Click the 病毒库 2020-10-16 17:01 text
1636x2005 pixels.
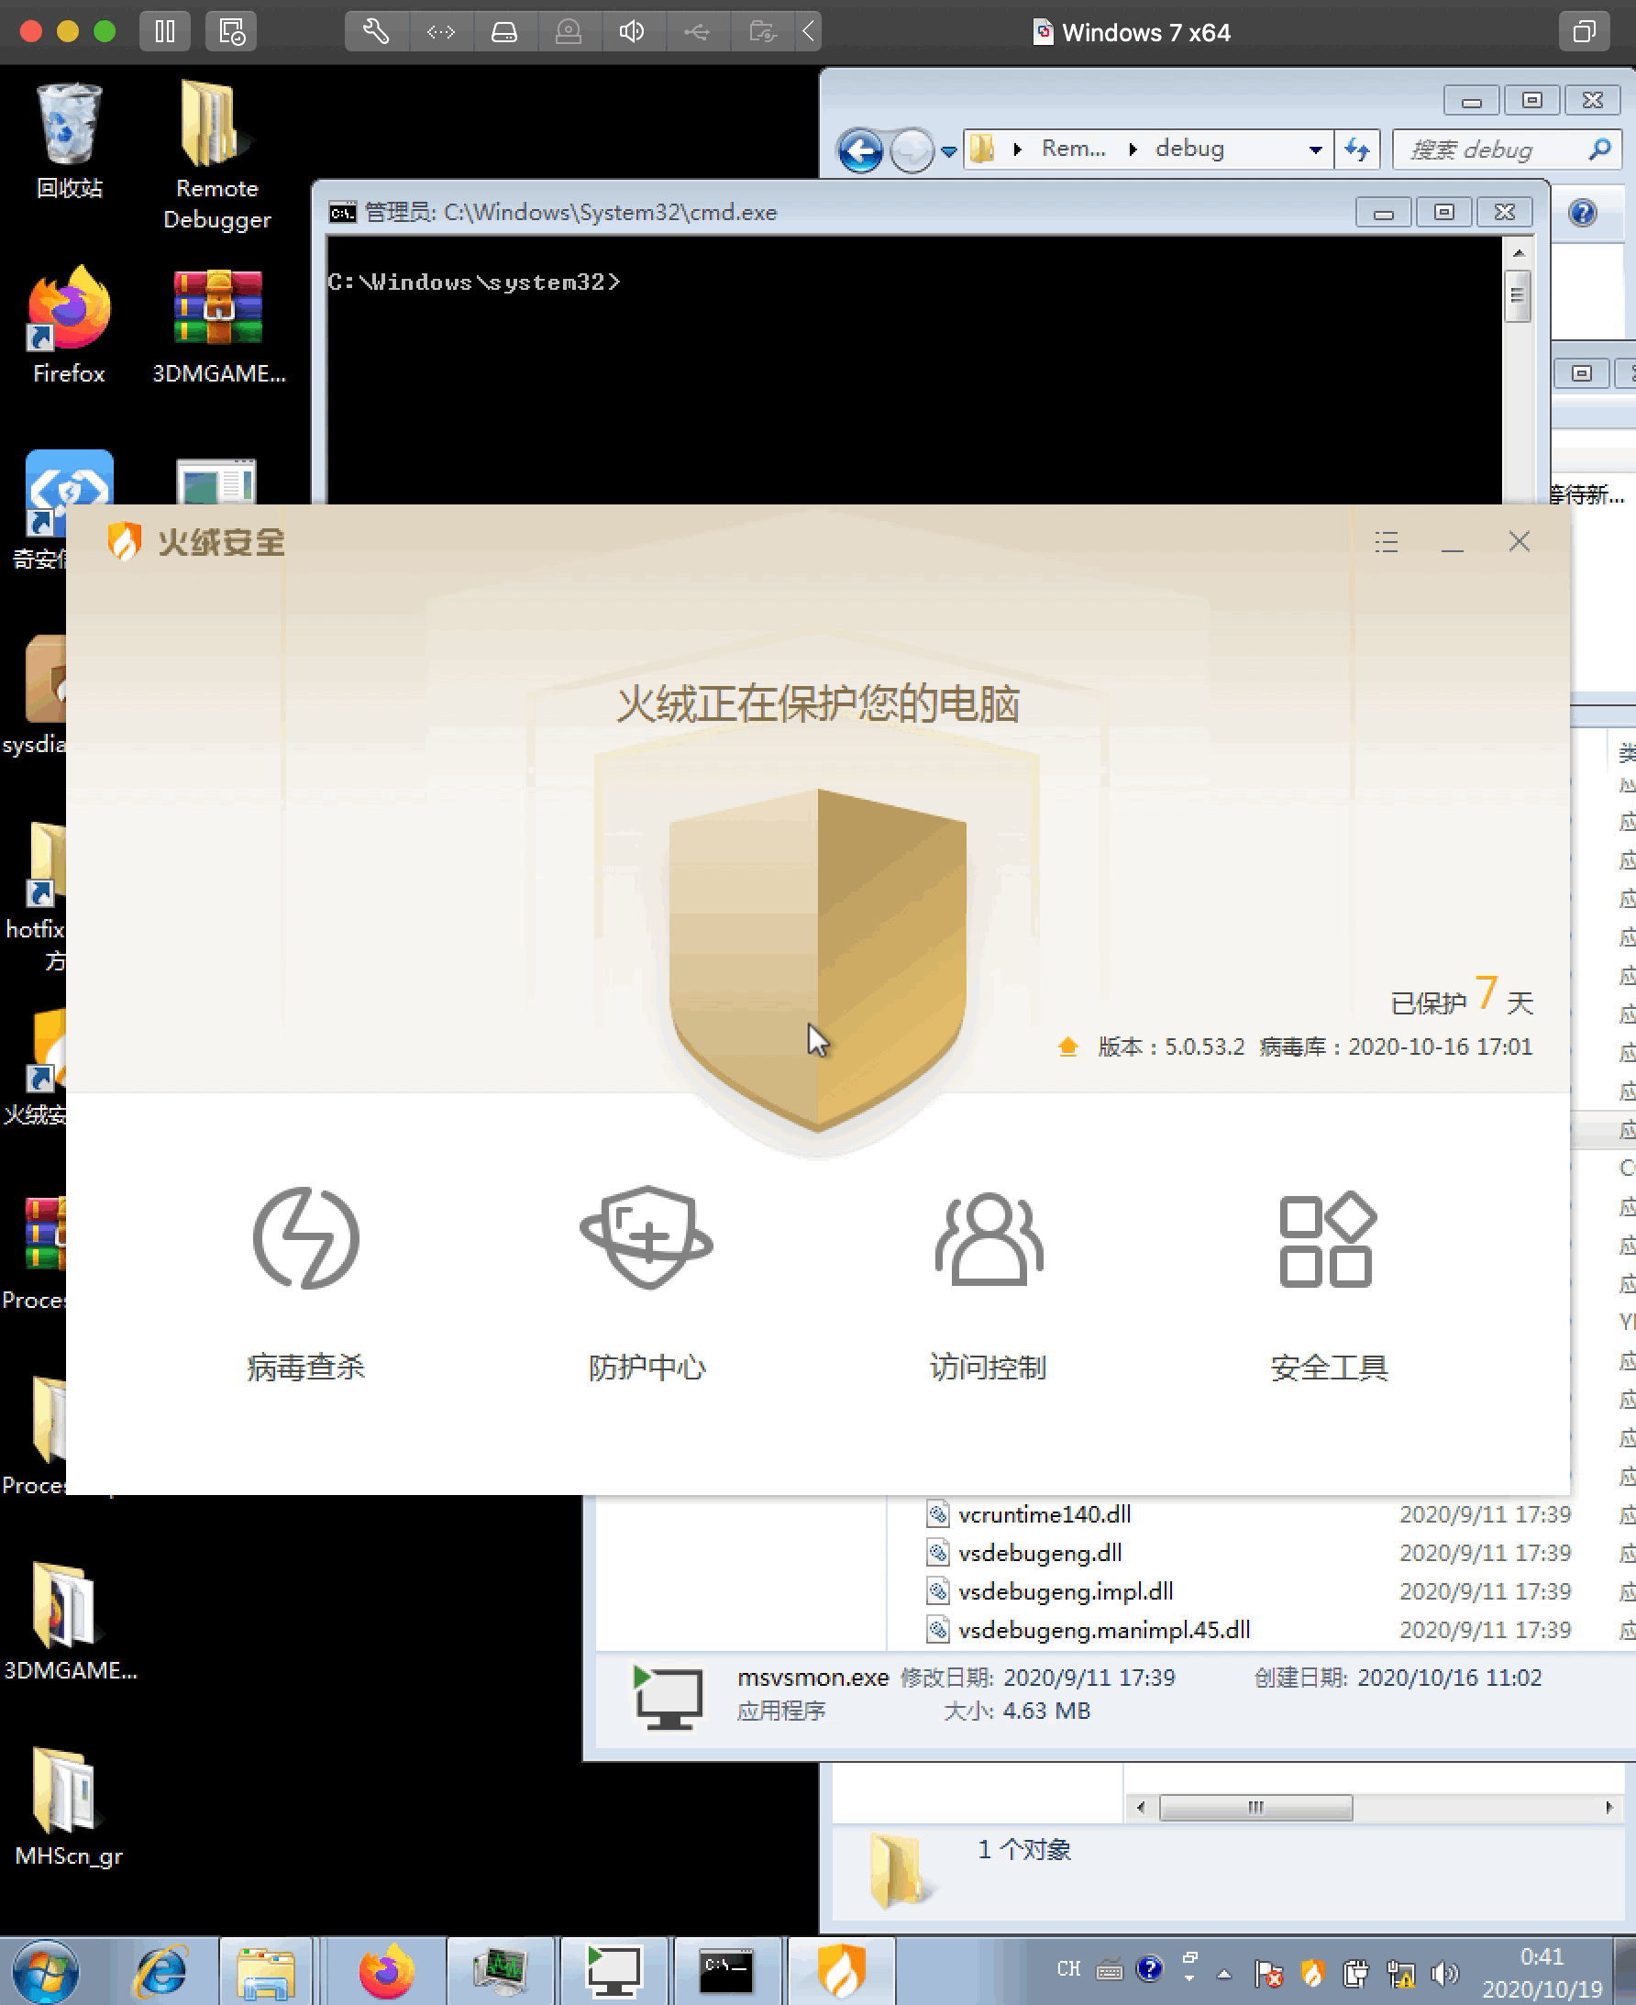[x=1395, y=1047]
